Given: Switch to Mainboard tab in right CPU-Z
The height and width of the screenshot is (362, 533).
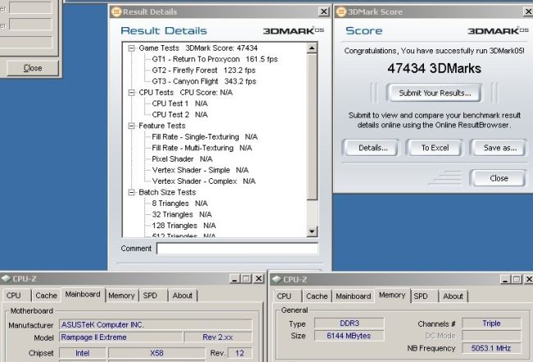Looking at the screenshot, I should tap(353, 296).
